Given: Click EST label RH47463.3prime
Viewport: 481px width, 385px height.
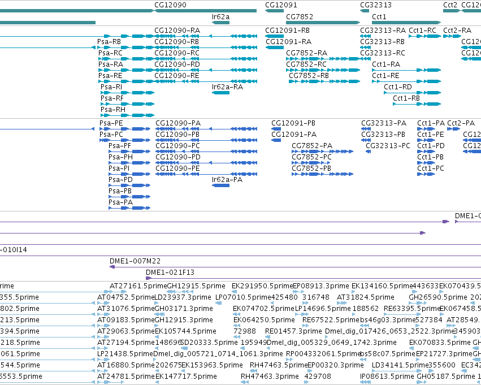Looking at the screenshot, I should pyautogui.click(x=270, y=377).
